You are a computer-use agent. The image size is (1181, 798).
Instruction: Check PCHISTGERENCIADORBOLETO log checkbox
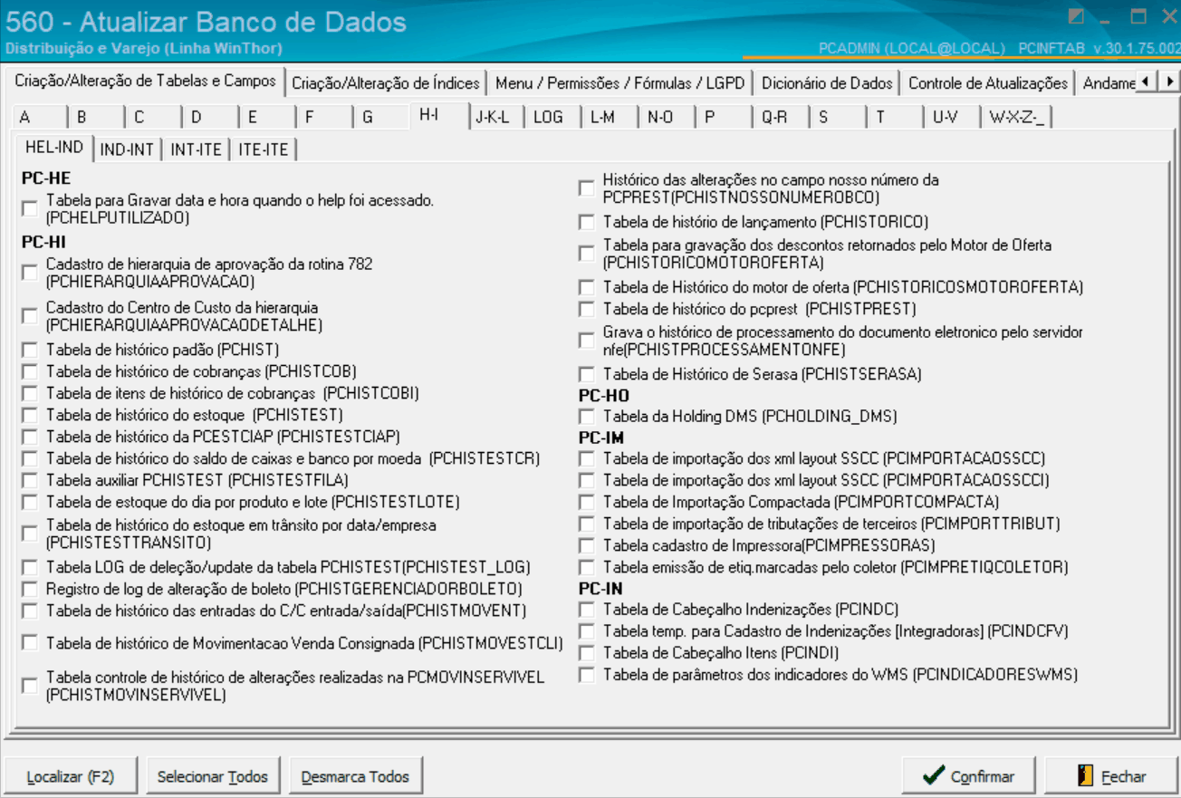coord(30,589)
